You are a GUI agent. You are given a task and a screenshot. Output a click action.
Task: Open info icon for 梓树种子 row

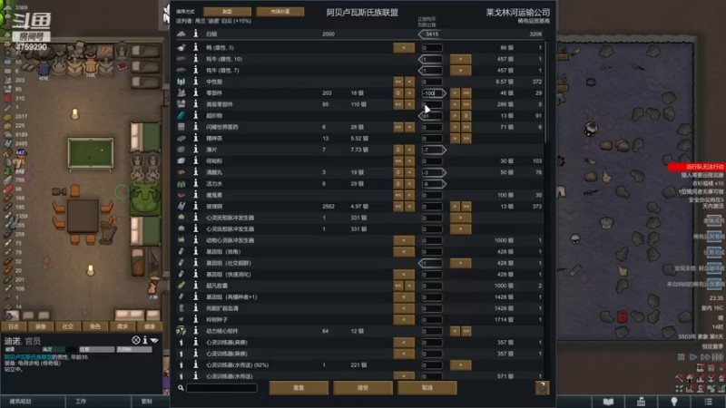click(x=195, y=320)
